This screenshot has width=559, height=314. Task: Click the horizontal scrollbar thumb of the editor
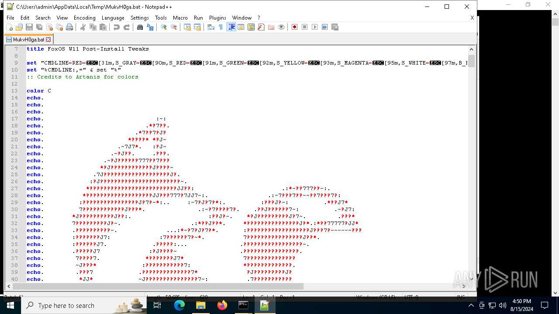(x=158, y=287)
